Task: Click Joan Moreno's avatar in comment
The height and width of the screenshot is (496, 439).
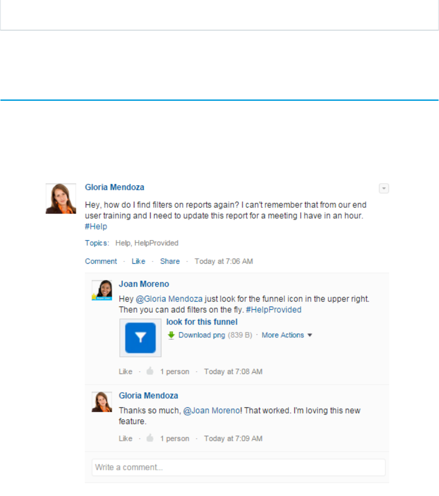Action: (x=102, y=290)
